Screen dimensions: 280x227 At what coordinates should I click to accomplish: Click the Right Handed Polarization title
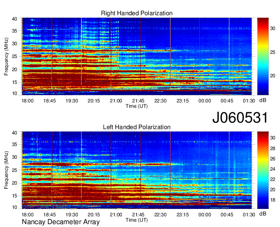pos(137,13)
